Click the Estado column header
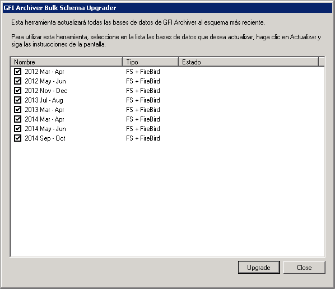 click(249, 62)
